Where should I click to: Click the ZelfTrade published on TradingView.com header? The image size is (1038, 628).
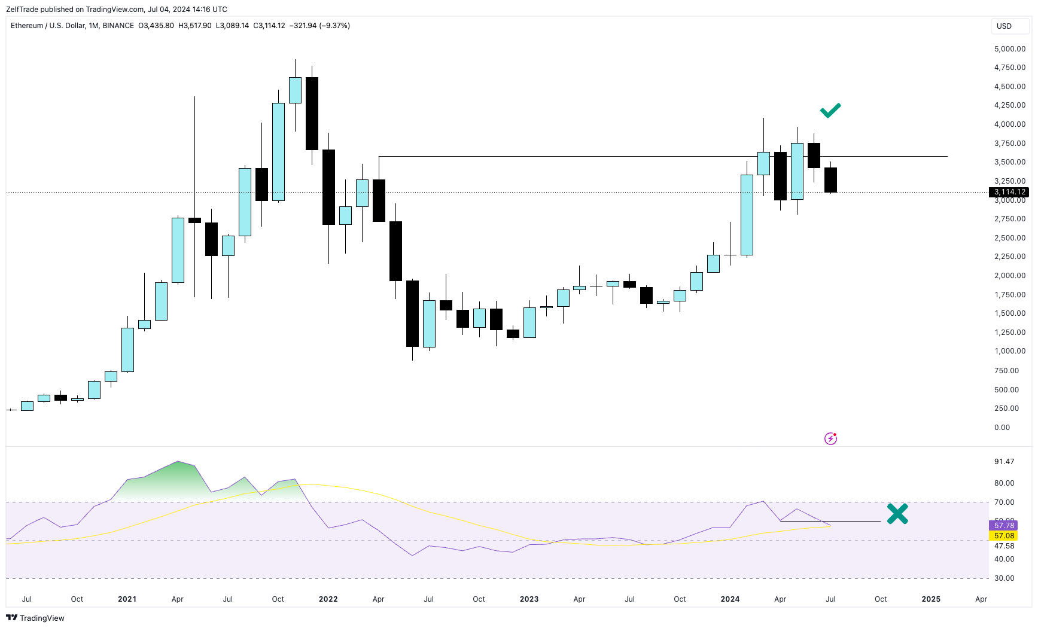point(117,9)
